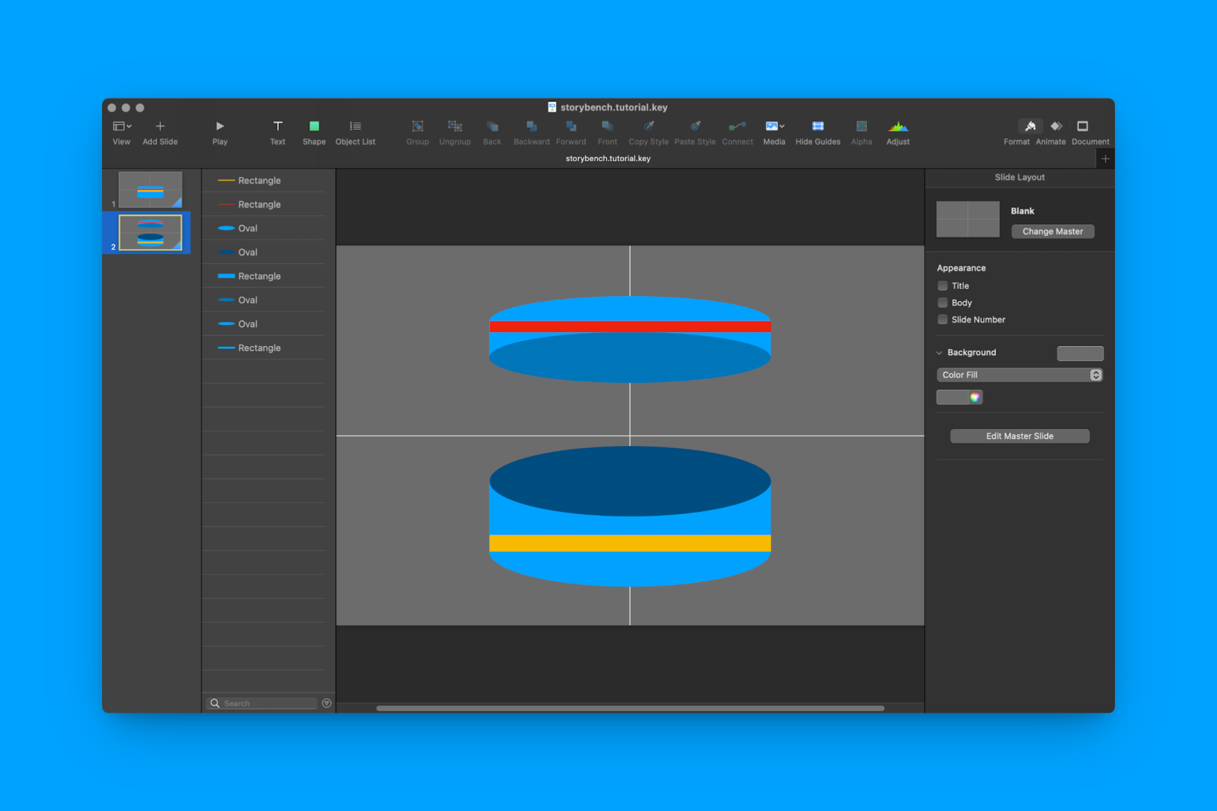Toggle the Object List icon

[355, 126]
